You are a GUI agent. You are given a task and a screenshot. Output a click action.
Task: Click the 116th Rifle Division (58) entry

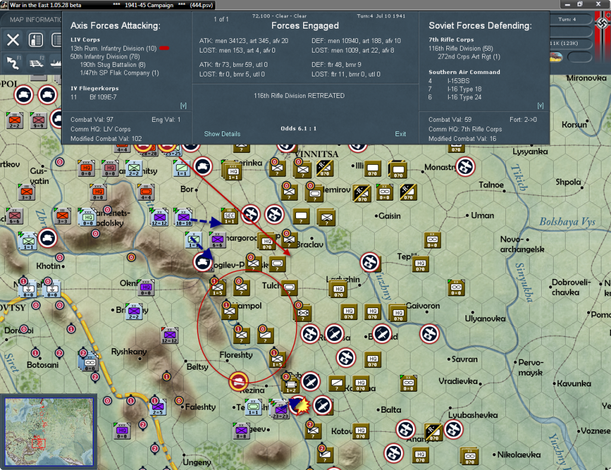[461, 48]
